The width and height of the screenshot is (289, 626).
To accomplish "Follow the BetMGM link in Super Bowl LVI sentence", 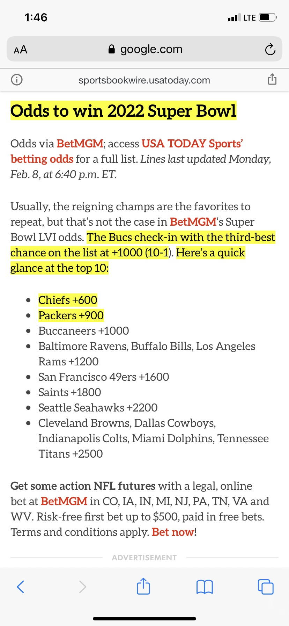I will (193, 222).
